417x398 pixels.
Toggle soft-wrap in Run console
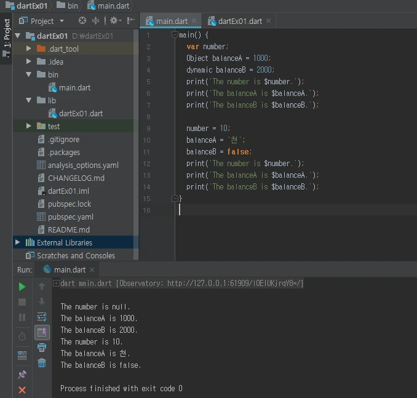coord(42,317)
